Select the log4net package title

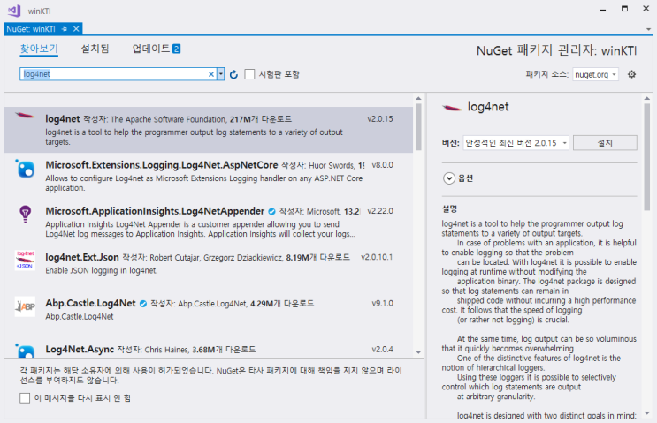(63, 119)
